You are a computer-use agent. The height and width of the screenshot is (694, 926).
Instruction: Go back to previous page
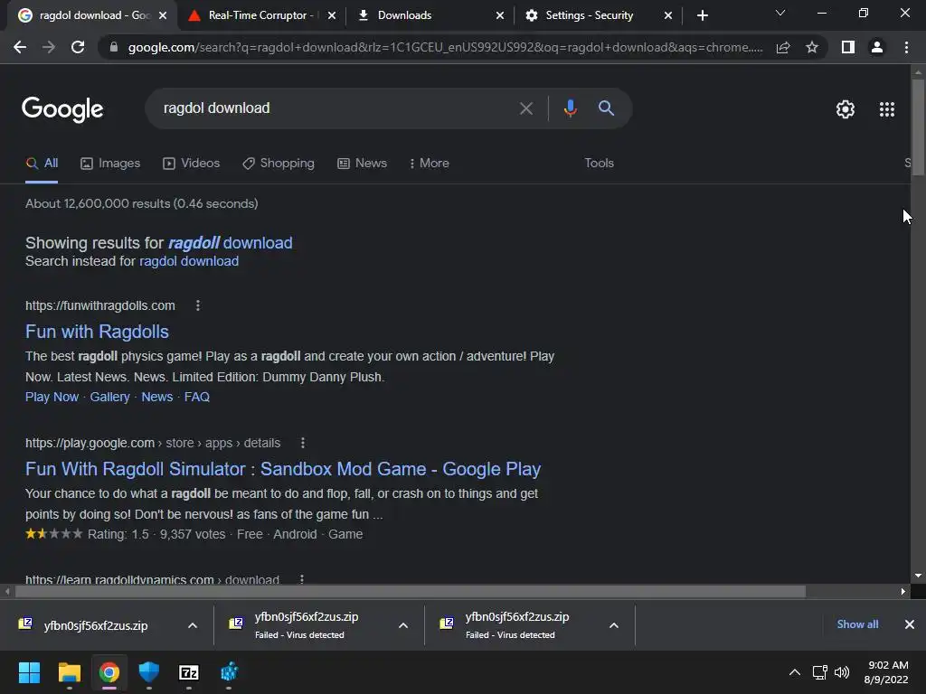(20, 47)
